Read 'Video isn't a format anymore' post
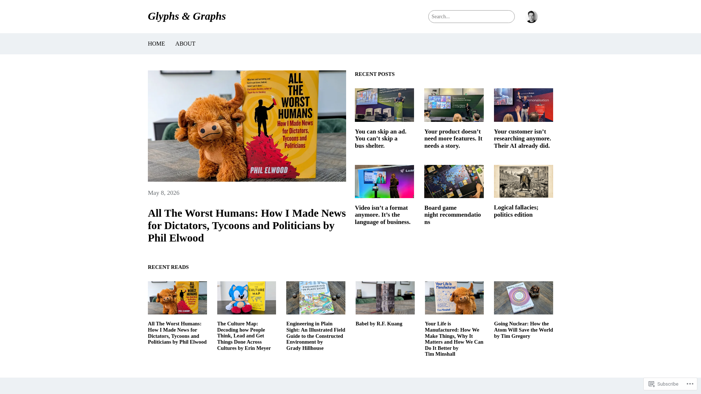The width and height of the screenshot is (701, 394). 383,215
